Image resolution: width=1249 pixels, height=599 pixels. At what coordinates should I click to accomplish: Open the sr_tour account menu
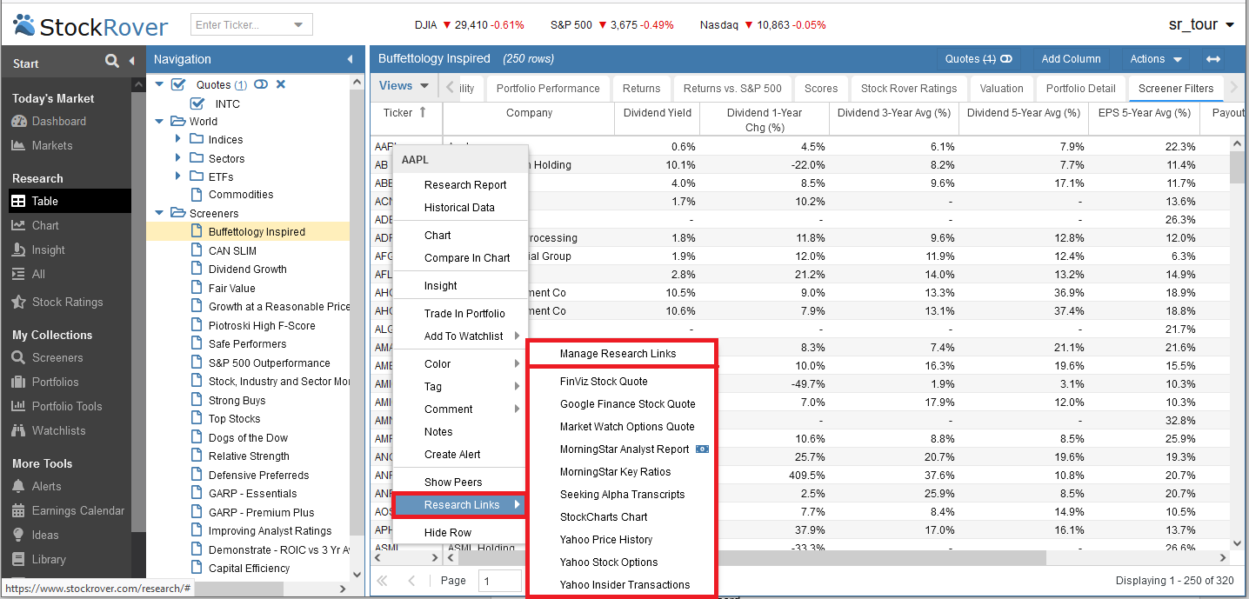tap(1201, 24)
